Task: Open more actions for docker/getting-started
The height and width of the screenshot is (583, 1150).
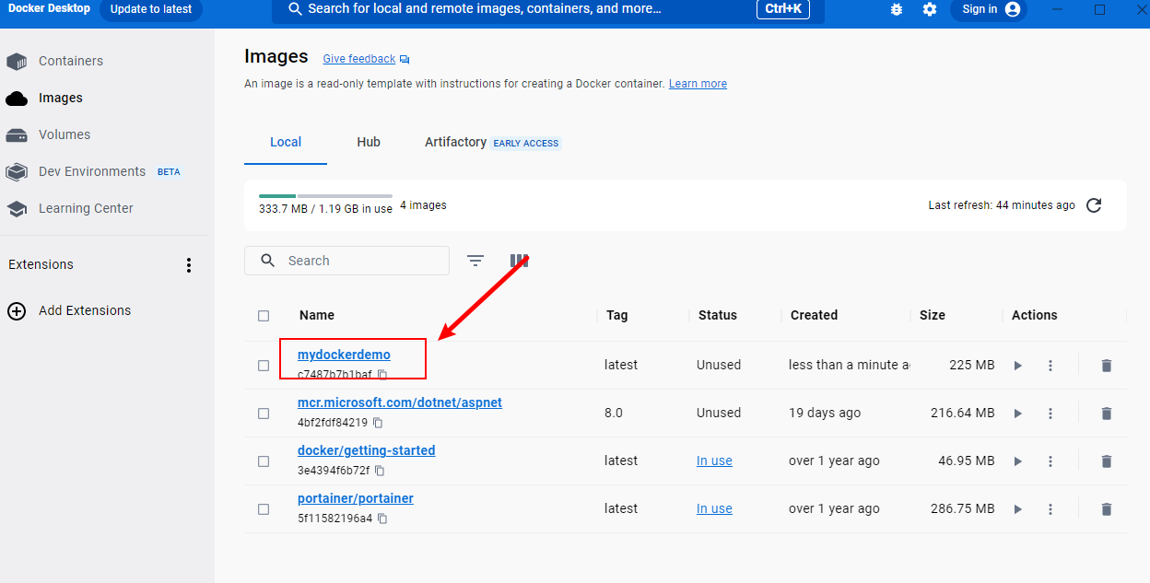Action: (x=1050, y=461)
